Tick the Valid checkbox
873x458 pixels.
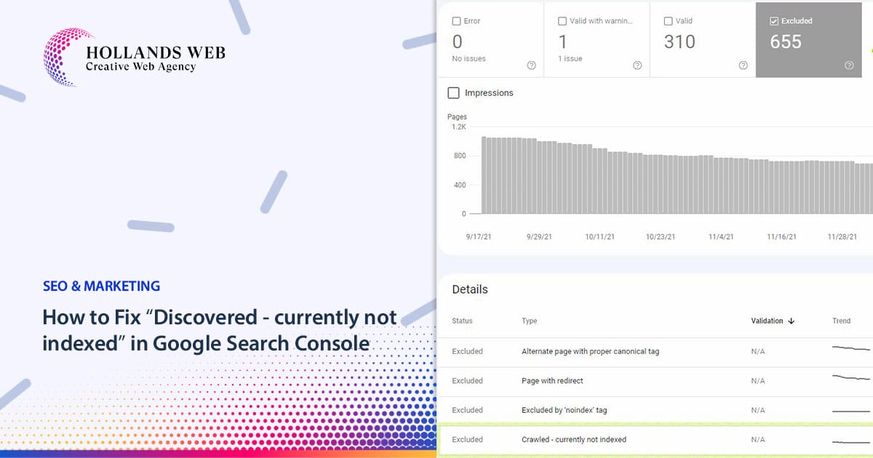click(x=668, y=21)
